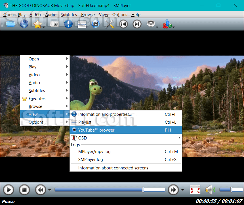Rewind the video with the backward button
Screen dimensions: 244x205
[x=41, y=190]
